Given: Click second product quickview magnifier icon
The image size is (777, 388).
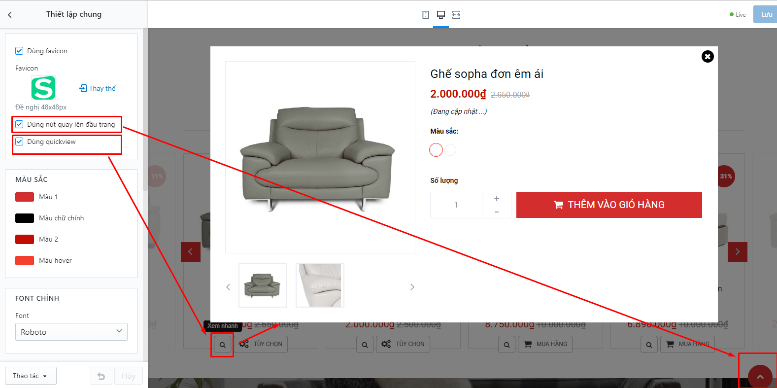Looking at the screenshot, I should tap(365, 345).
